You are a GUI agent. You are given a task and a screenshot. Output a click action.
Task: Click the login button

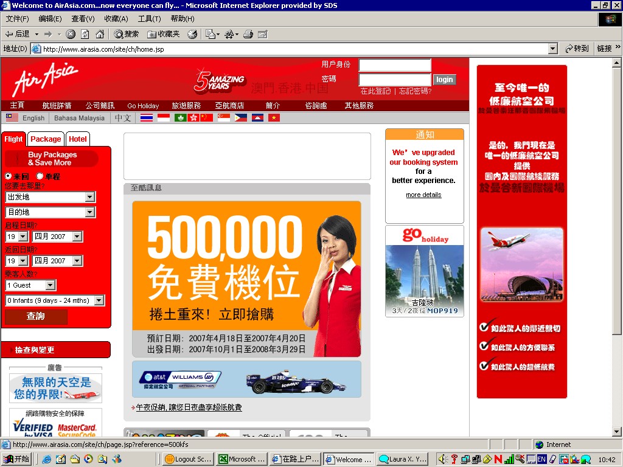445,80
